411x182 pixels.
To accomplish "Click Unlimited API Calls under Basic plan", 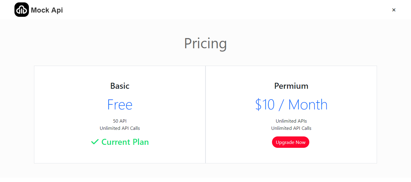I will pos(120,128).
